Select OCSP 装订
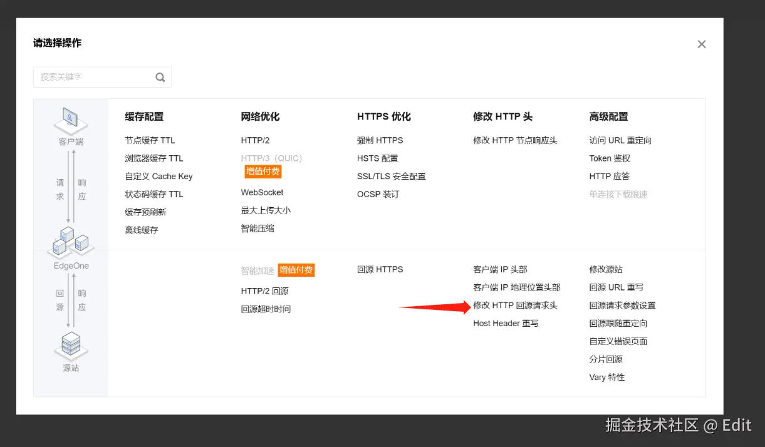The image size is (765, 447). [378, 194]
